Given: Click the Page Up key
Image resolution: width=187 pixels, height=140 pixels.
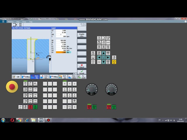Looking at the screenshot, I should pos(108,53).
